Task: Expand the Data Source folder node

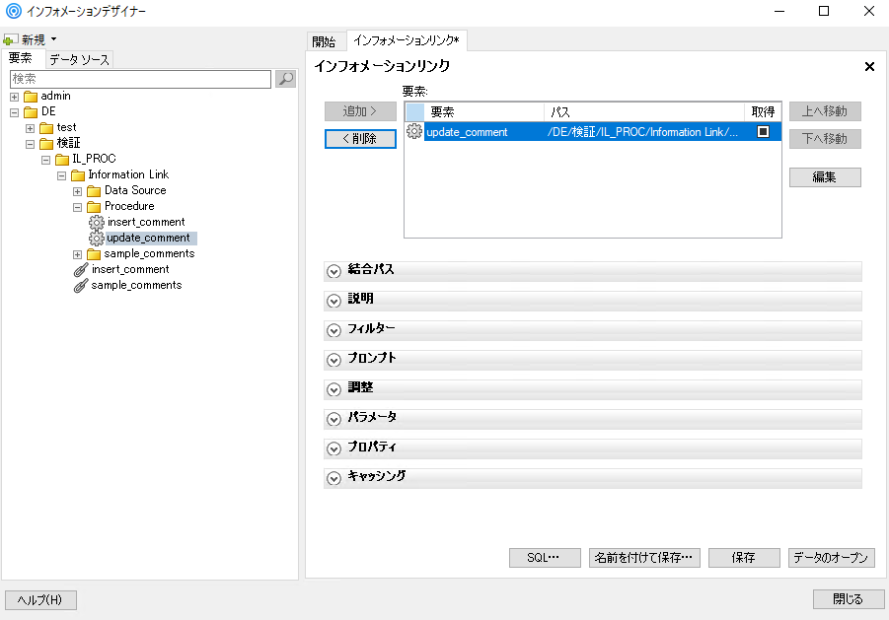Action: 78,192
